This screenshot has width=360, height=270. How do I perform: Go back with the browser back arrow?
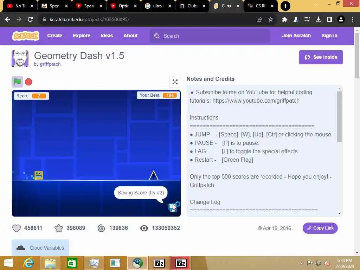(x=8, y=20)
